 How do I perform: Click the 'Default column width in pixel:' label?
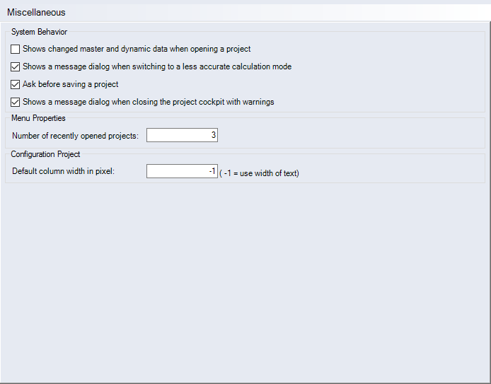click(63, 171)
